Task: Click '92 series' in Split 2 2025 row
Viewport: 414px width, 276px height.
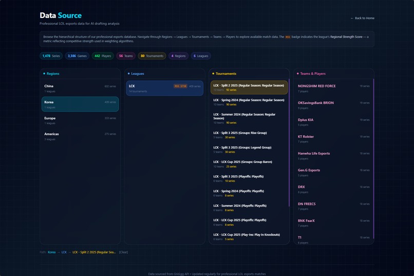Action: (x=231, y=90)
